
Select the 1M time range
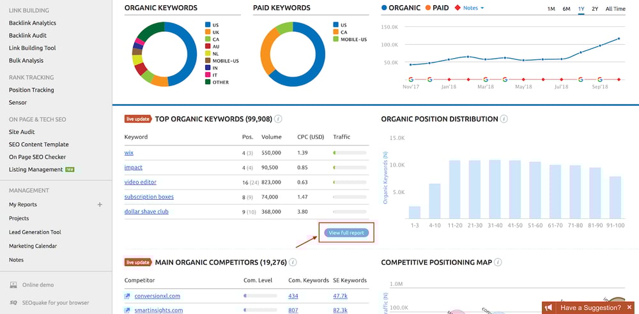551,8
